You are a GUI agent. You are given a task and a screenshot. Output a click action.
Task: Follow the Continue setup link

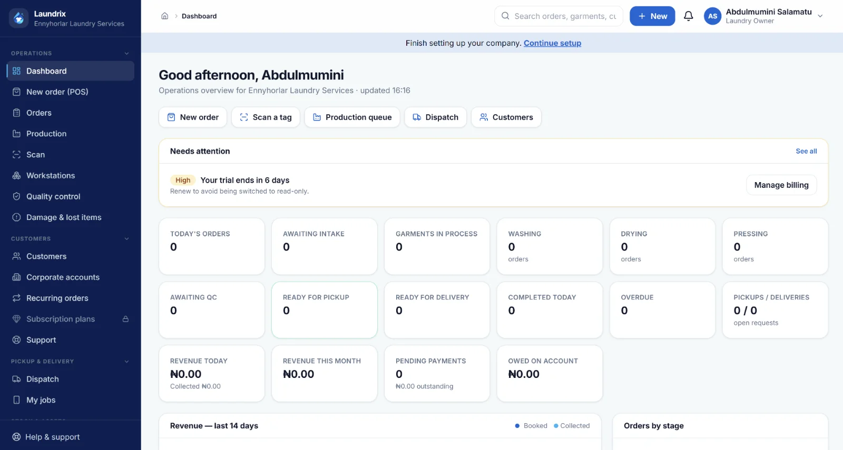pyautogui.click(x=552, y=43)
